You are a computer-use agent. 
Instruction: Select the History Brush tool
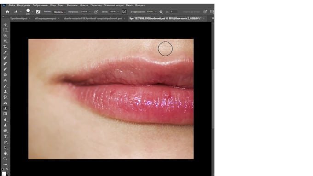click(5, 97)
